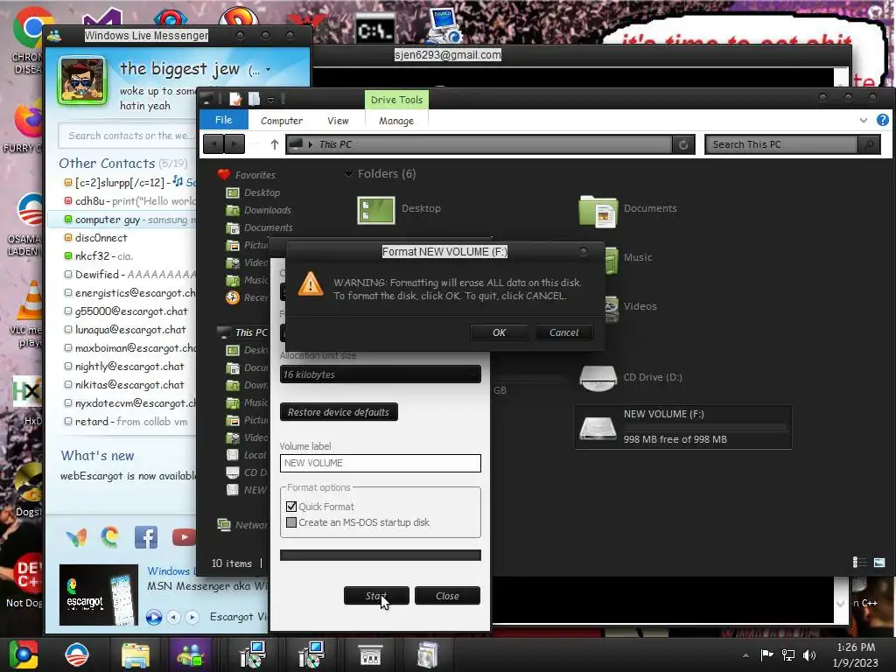Screen dimensions: 896x672
Task: Show hidden tray icons arrow
Action: [745, 655]
